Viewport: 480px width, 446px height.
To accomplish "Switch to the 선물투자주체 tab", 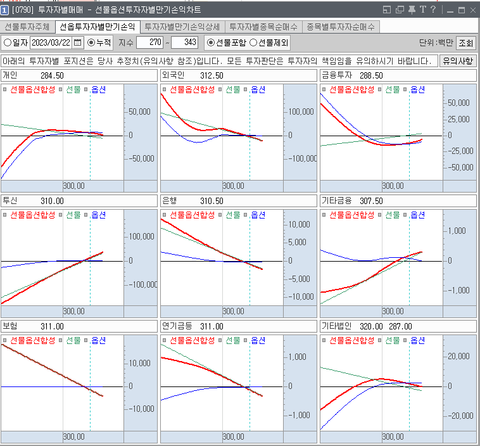I will [x=27, y=27].
